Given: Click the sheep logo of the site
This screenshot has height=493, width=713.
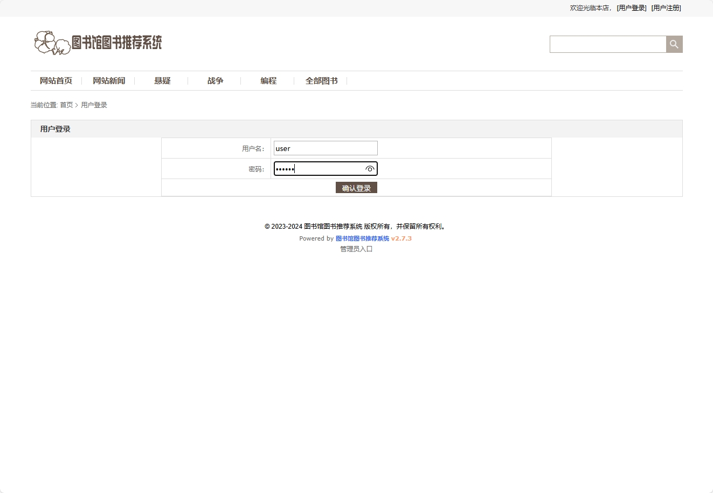Looking at the screenshot, I should (52, 43).
